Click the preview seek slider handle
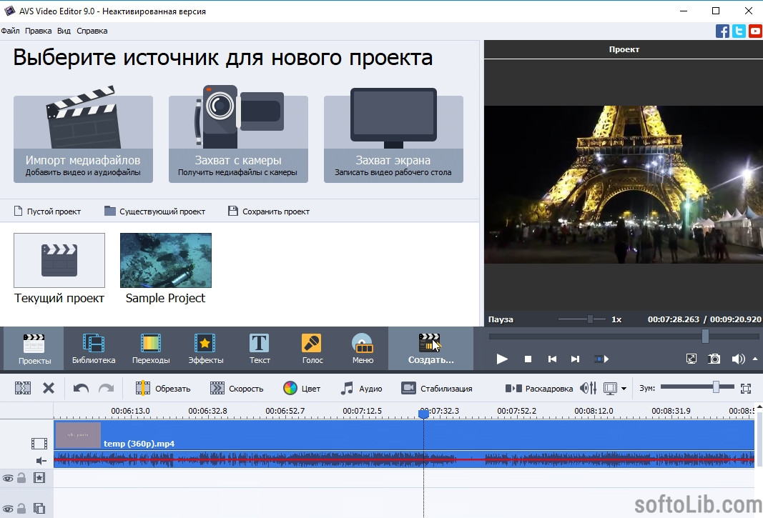Image resolution: width=763 pixels, height=518 pixels. pyautogui.click(x=705, y=336)
